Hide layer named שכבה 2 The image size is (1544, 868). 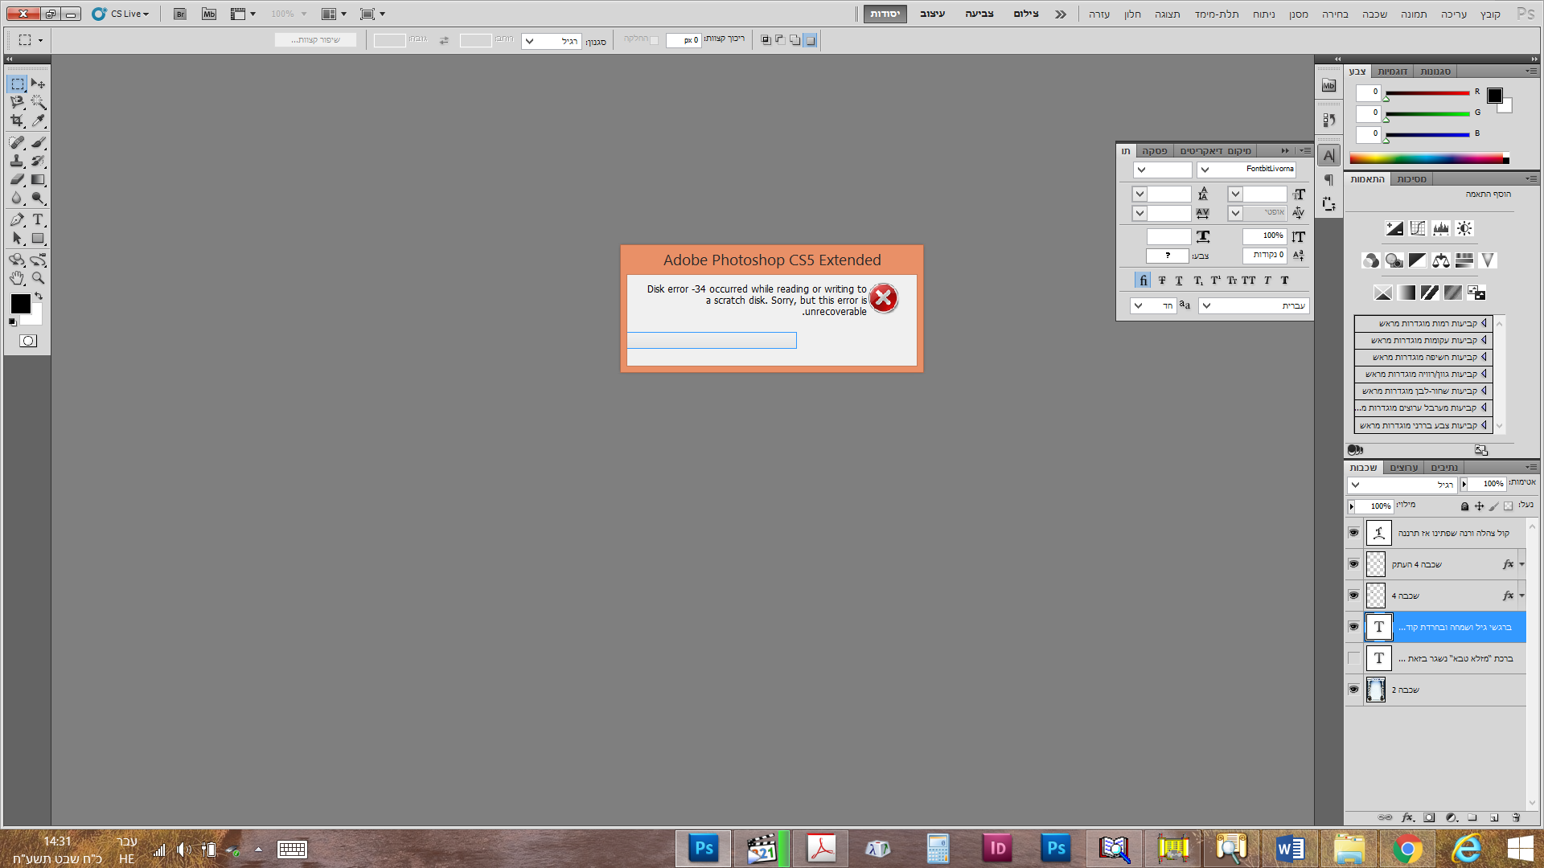coord(1353,690)
